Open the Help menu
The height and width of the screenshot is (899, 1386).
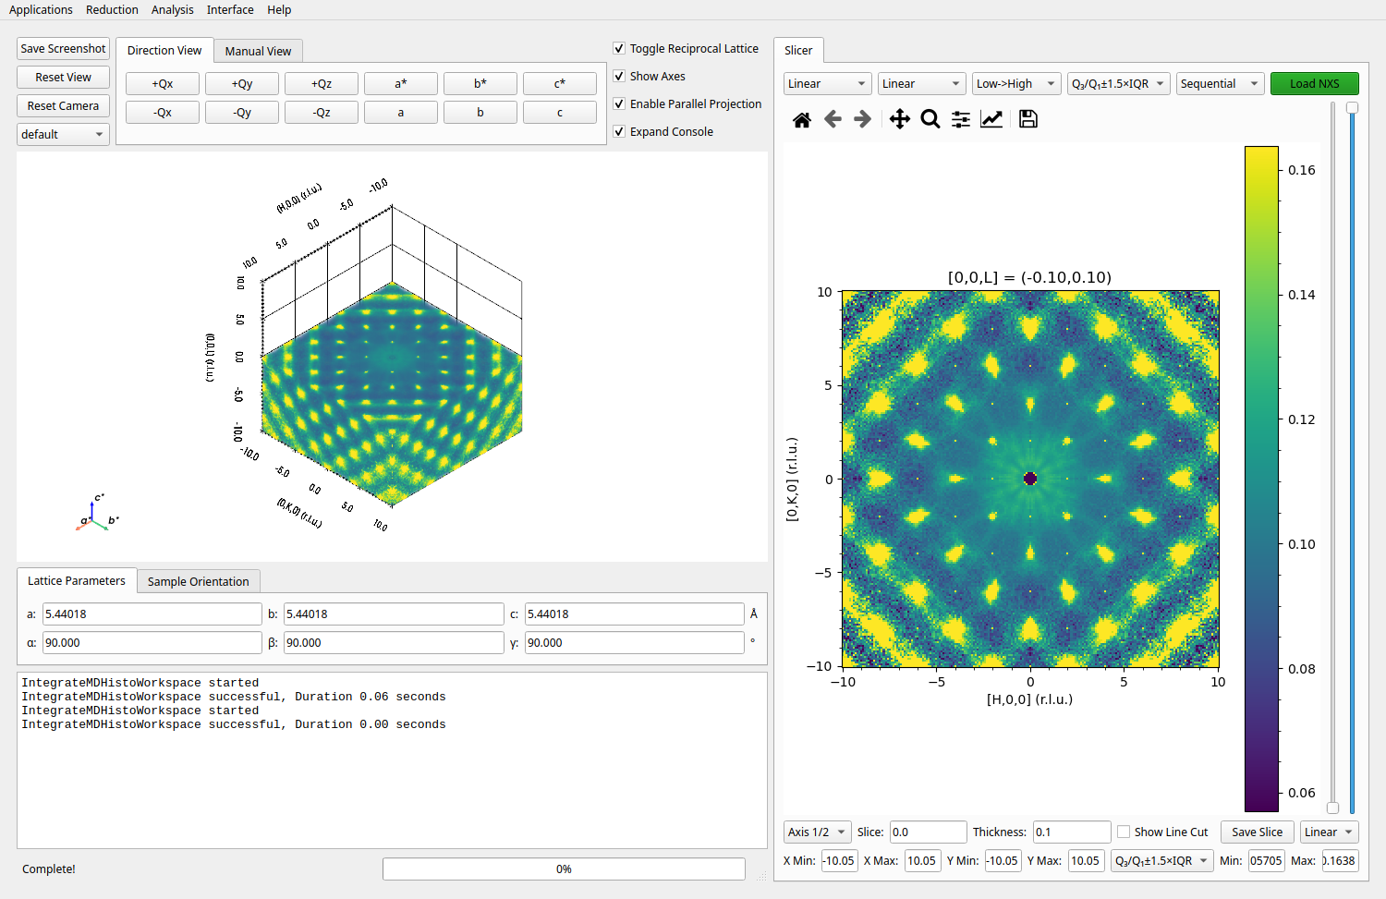[x=279, y=9]
